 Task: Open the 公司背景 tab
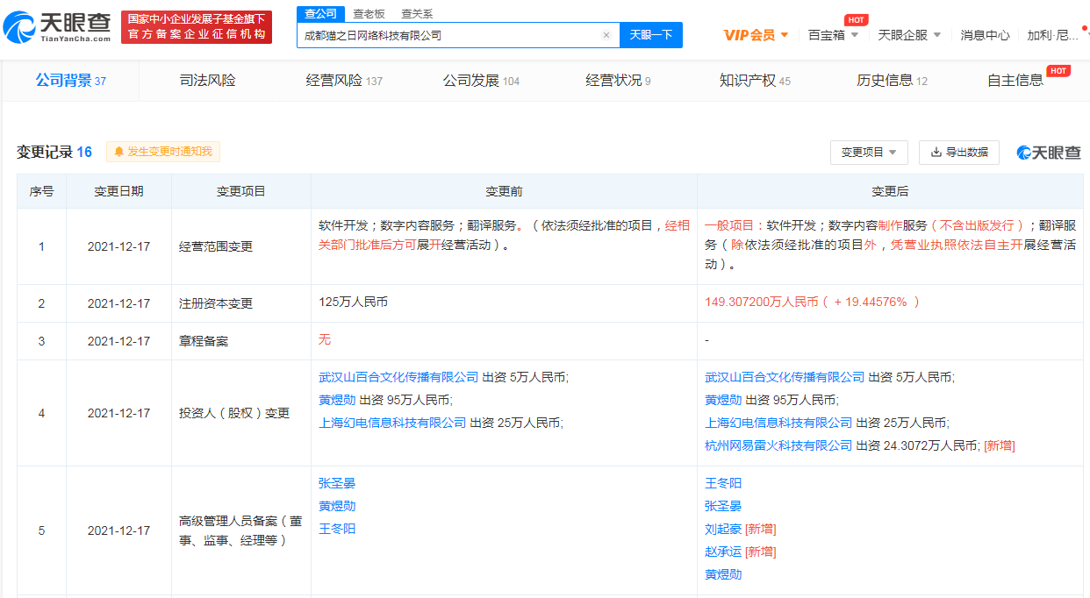tap(71, 81)
